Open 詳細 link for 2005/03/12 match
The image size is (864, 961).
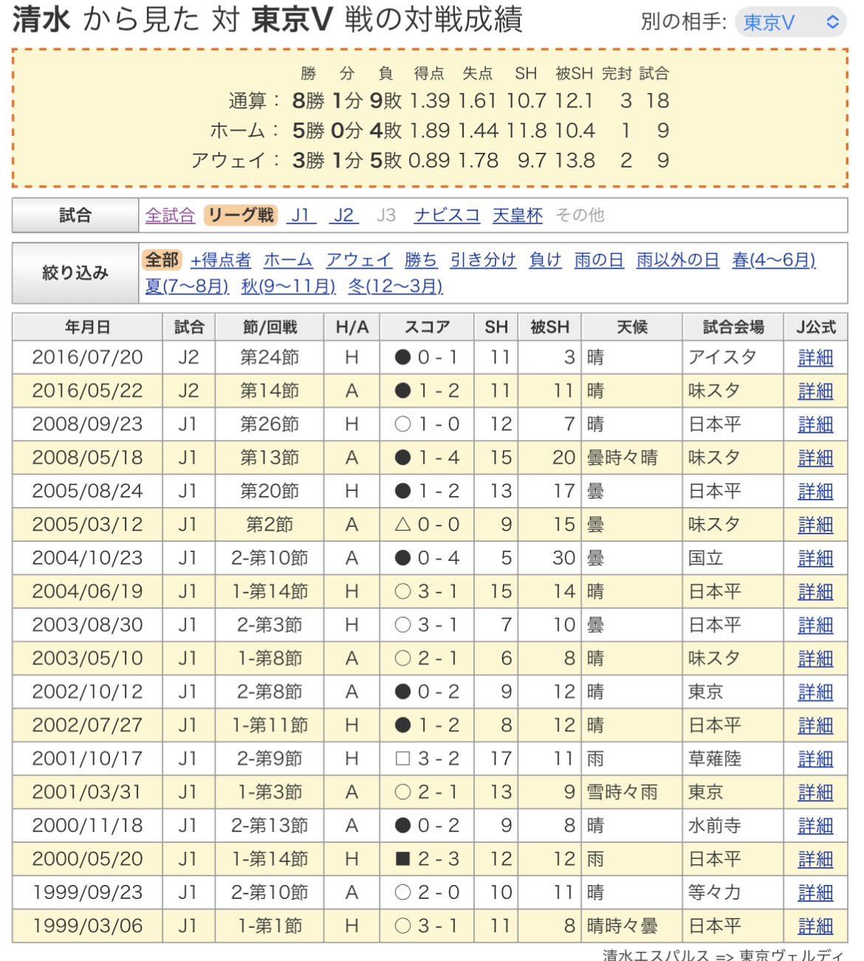[x=815, y=525]
